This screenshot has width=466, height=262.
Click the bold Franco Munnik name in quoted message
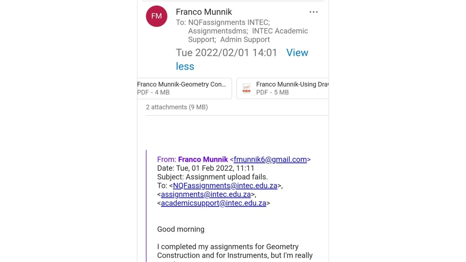(x=203, y=159)
